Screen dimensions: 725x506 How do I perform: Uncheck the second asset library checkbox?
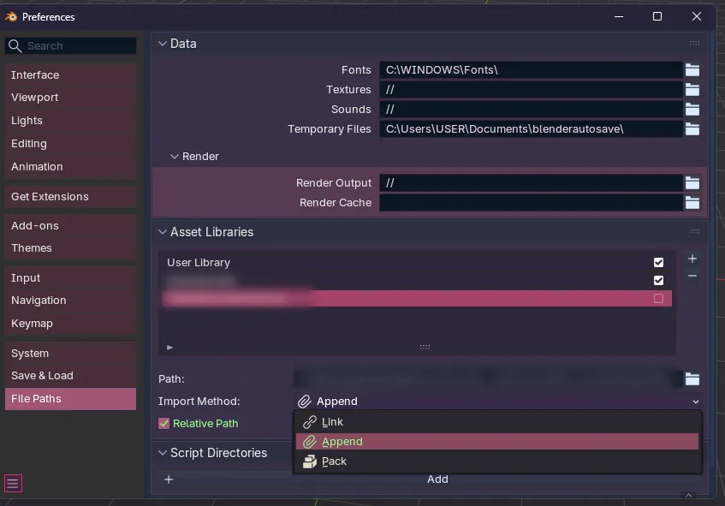[x=658, y=281]
